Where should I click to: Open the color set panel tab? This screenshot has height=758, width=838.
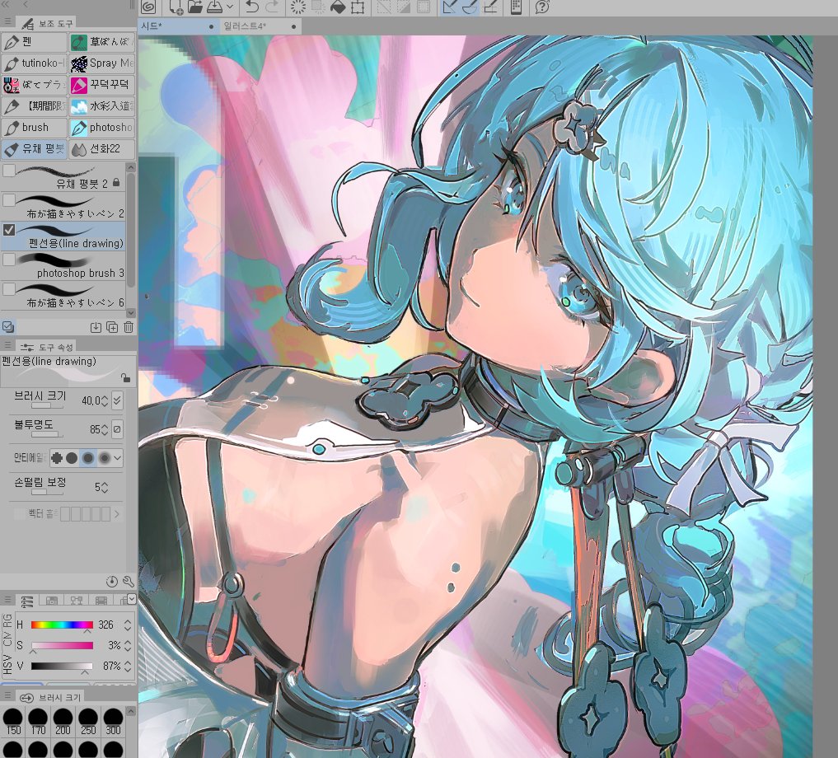(52, 601)
